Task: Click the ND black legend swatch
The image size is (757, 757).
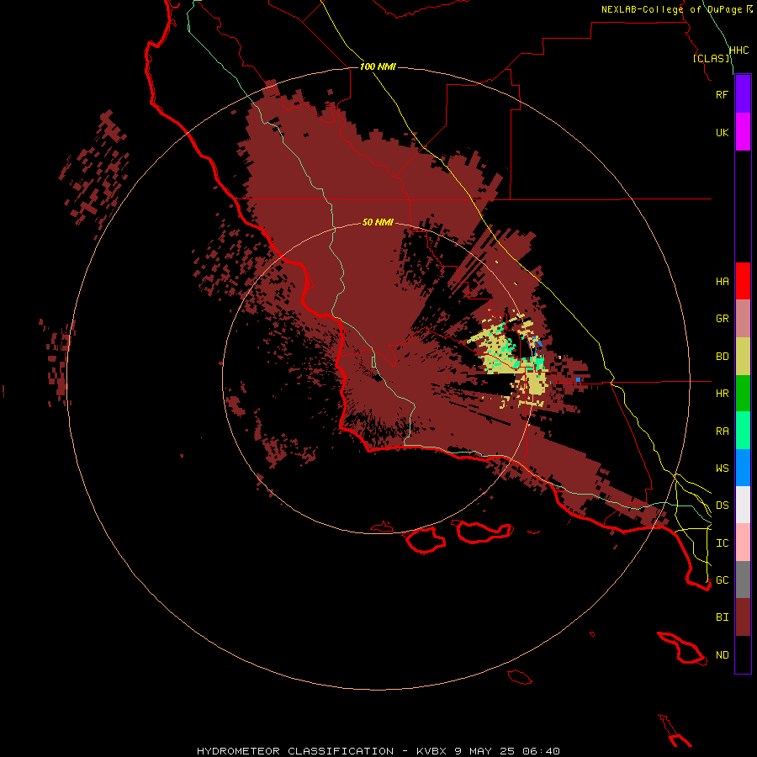Action: [743, 654]
